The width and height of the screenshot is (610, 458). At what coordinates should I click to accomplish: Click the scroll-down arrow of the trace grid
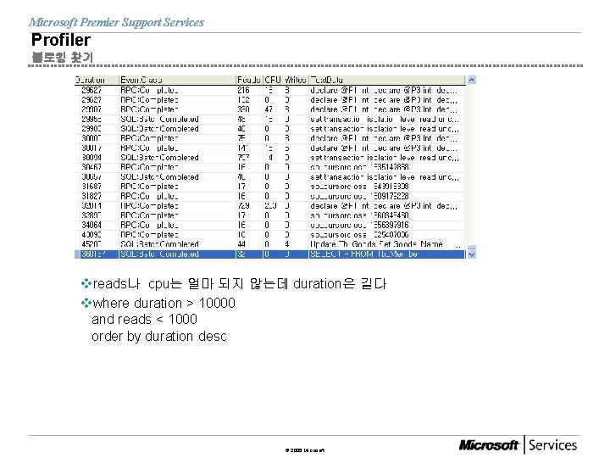tap(472, 254)
